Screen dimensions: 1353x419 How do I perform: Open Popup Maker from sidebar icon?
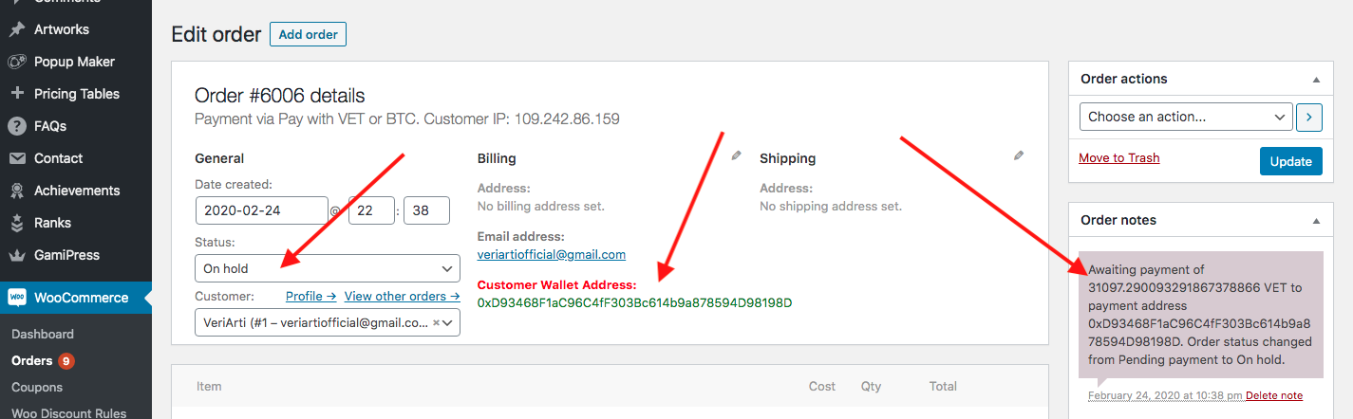pyautogui.click(x=16, y=62)
